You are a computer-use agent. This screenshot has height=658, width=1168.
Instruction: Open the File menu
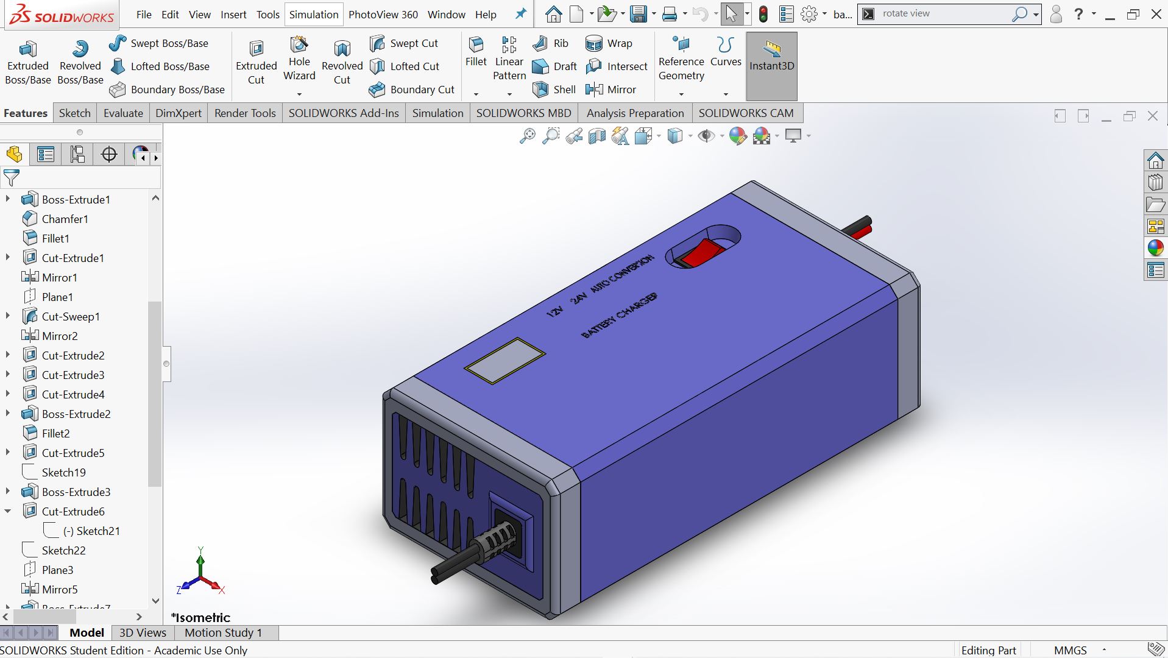tap(144, 15)
